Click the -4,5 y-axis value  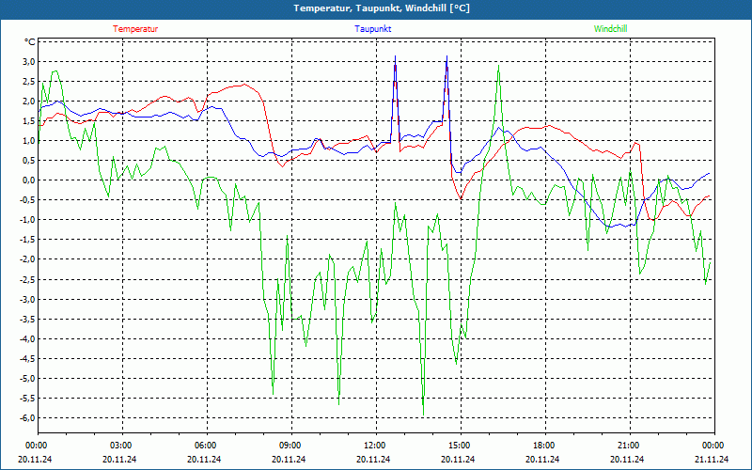click(27, 359)
